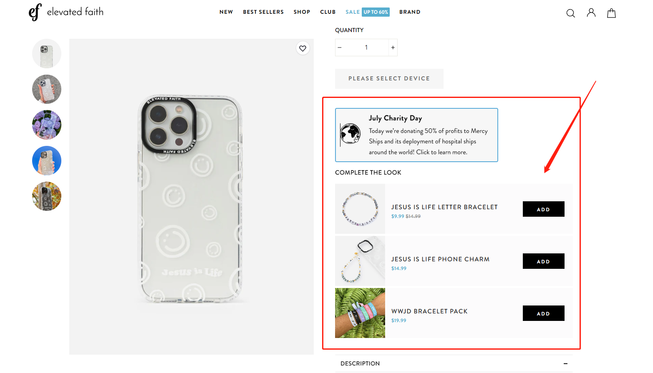Open the July Charity Day banner link

pyautogui.click(x=416, y=135)
